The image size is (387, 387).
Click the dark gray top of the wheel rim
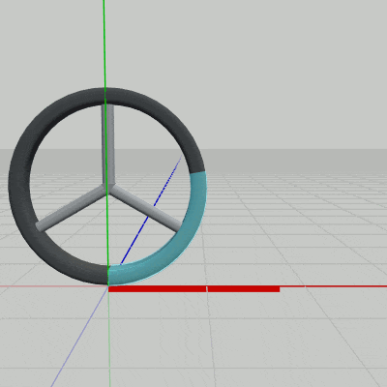(x=106, y=96)
